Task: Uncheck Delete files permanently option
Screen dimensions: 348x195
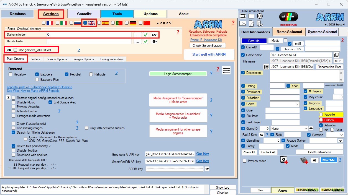Action: click(13, 146)
